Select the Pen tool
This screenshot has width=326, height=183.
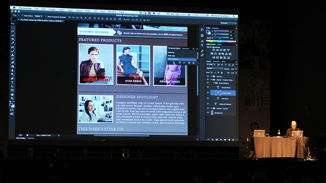(12, 79)
